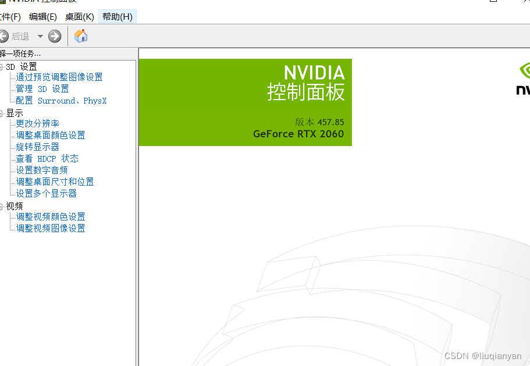530x366 pixels.
Task: Open 管理 3D 设置 link
Action: tap(42, 89)
